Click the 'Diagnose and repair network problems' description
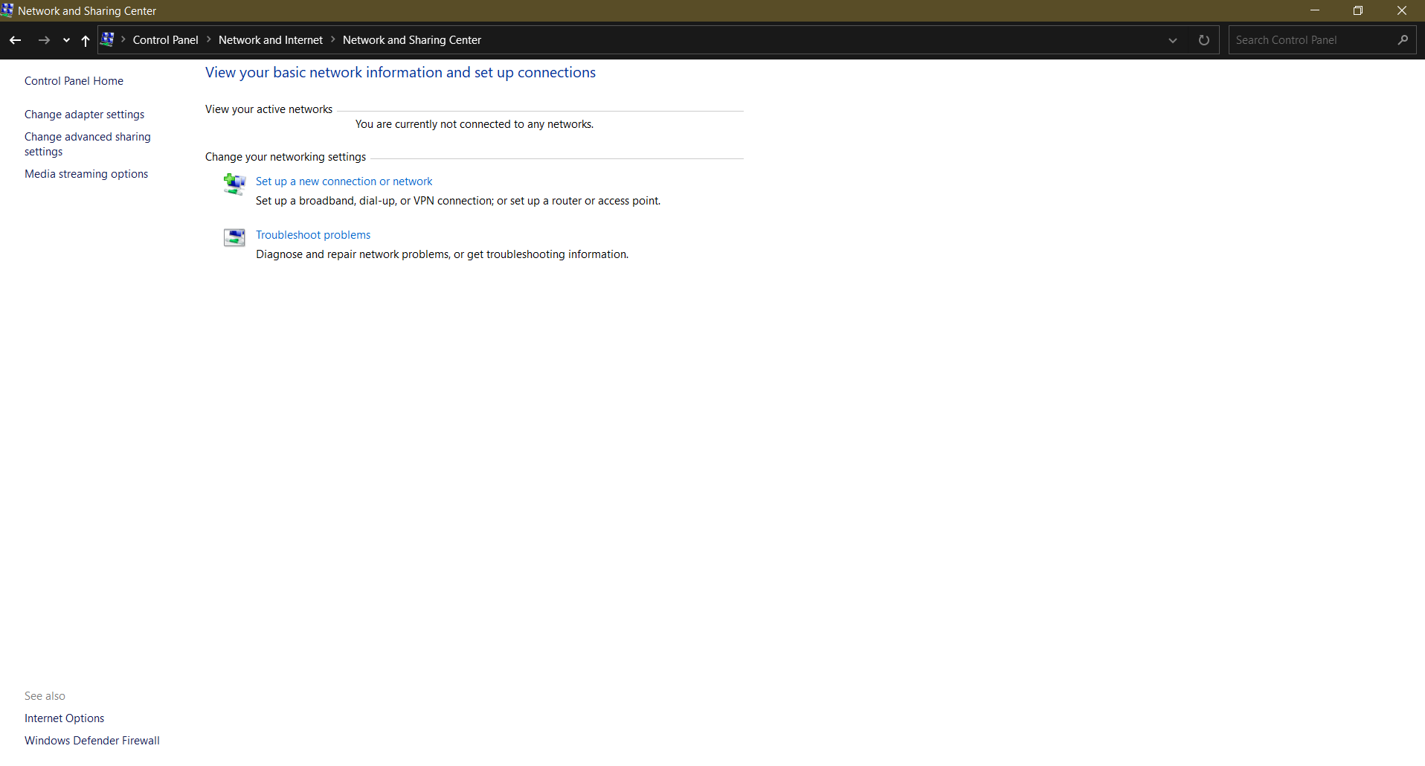1425x766 pixels. coord(442,254)
